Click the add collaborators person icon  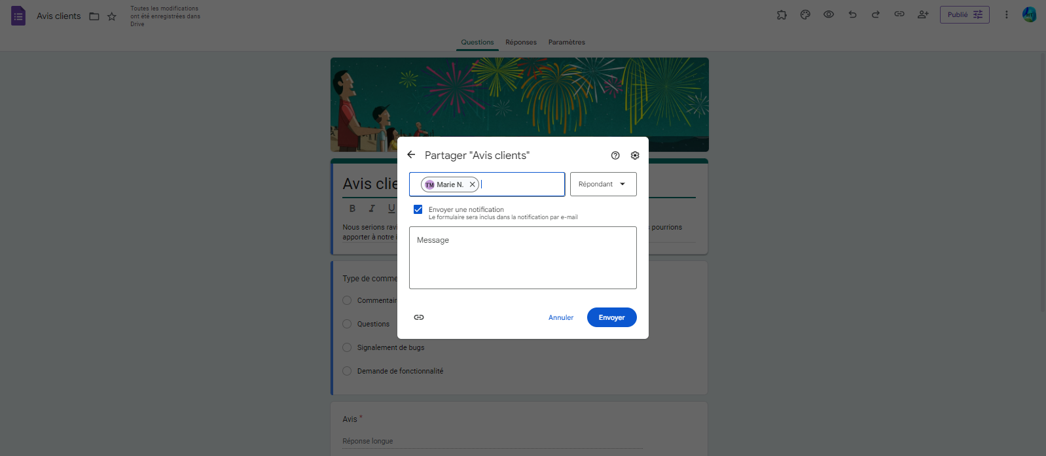(923, 14)
